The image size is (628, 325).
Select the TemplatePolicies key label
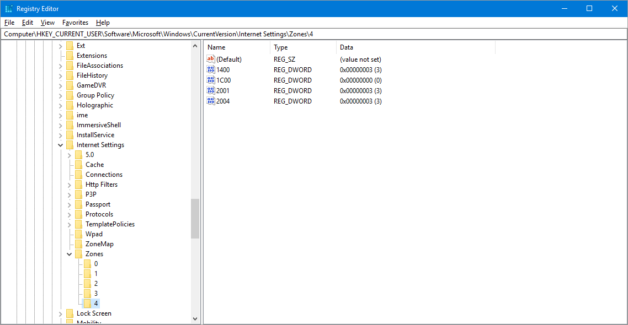pos(110,224)
